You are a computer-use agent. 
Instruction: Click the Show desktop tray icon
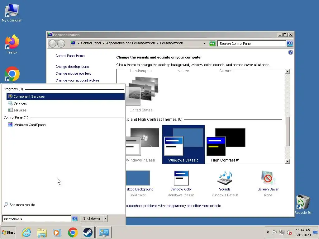315,232
